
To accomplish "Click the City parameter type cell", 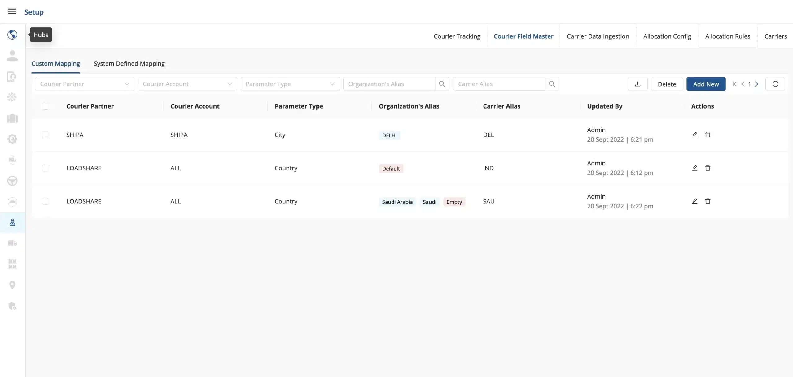I will [280, 135].
